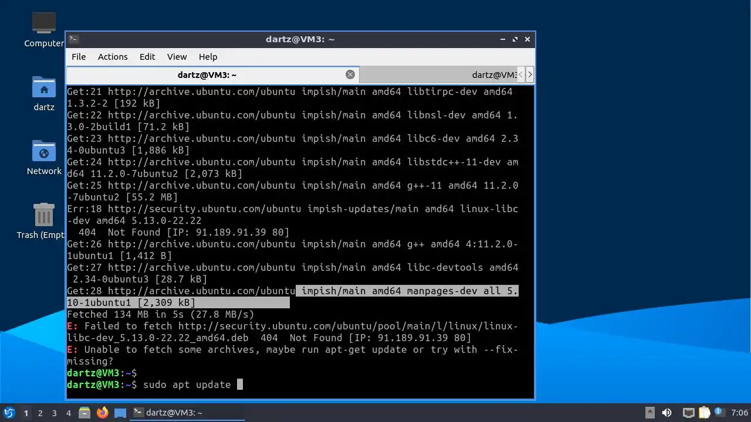Open the Edit menu
Viewport: 751px width, 422px height.
[x=147, y=57]
